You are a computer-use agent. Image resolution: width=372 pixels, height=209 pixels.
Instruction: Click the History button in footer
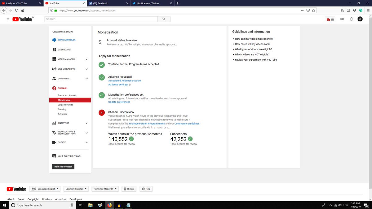pyautogui.click(x=129, y=189)
